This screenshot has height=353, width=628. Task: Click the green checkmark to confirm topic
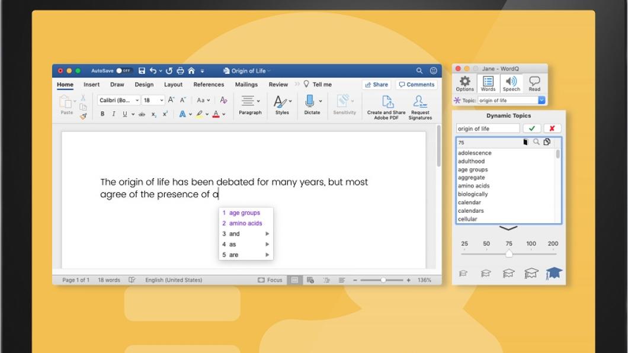[x=531, y=128]
